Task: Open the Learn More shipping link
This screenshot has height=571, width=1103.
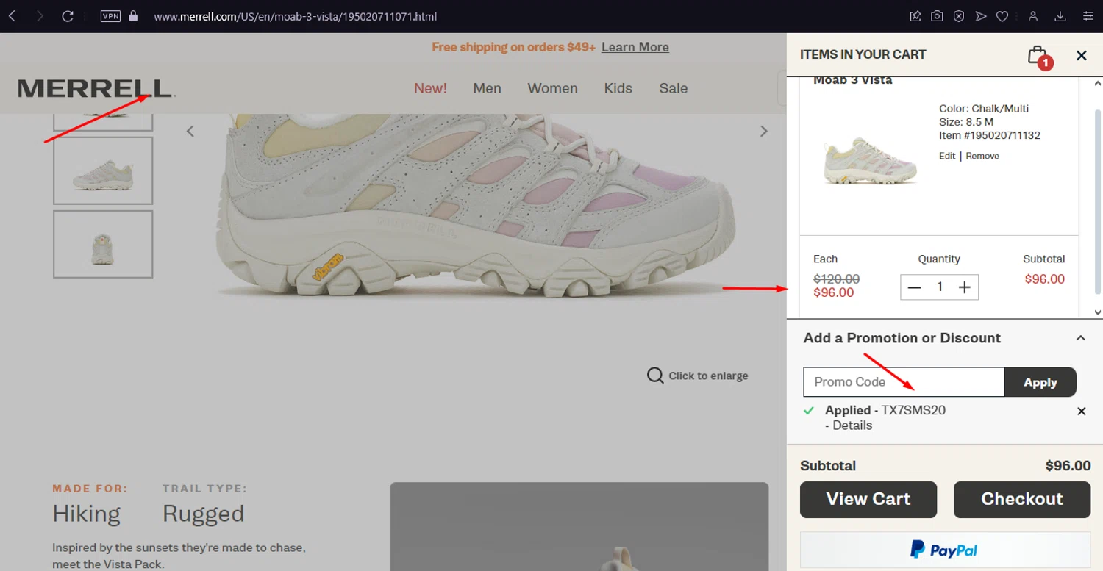Action: [635, 47]
